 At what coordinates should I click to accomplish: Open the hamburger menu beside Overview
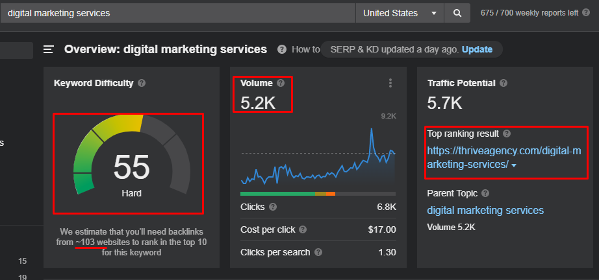pos(49,49)
